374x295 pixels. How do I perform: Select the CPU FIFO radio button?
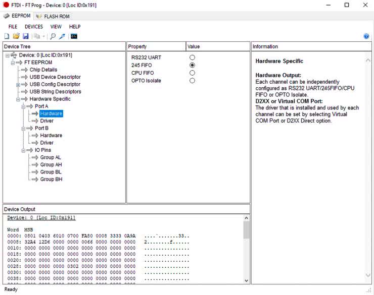coord(192,73)
